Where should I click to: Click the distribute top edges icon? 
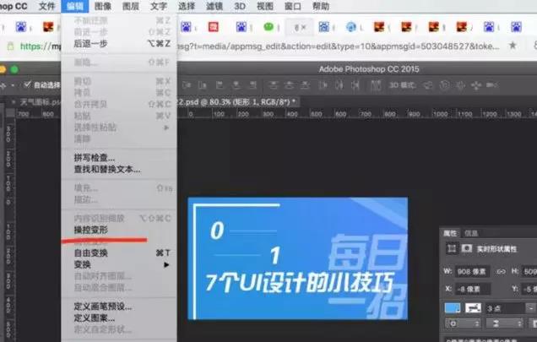[273, 85]
